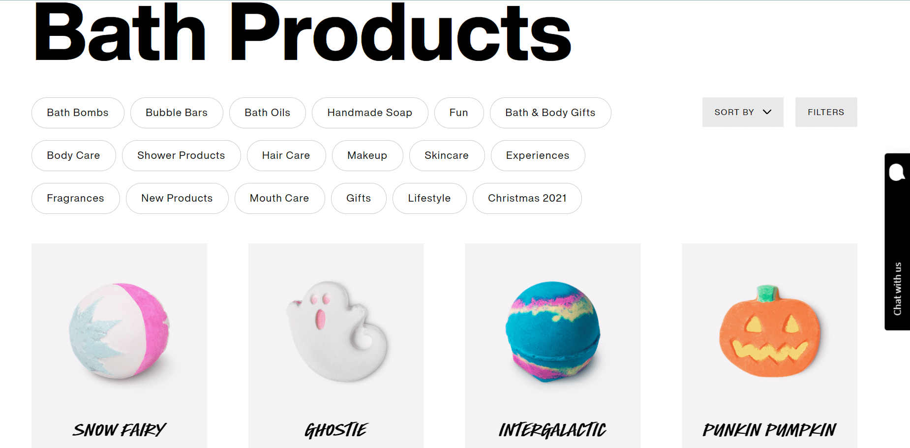
Task: Open the Fun category
Action: pos(459,113)
